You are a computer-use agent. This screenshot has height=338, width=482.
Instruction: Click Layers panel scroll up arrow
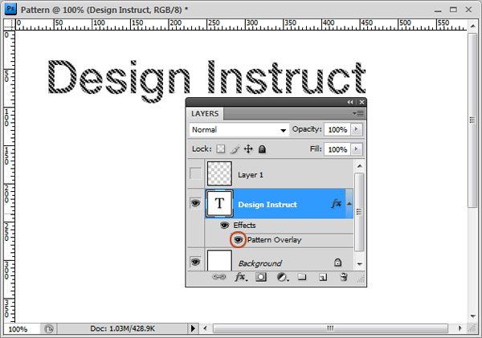pyautogui.click(x=359, y=166)
